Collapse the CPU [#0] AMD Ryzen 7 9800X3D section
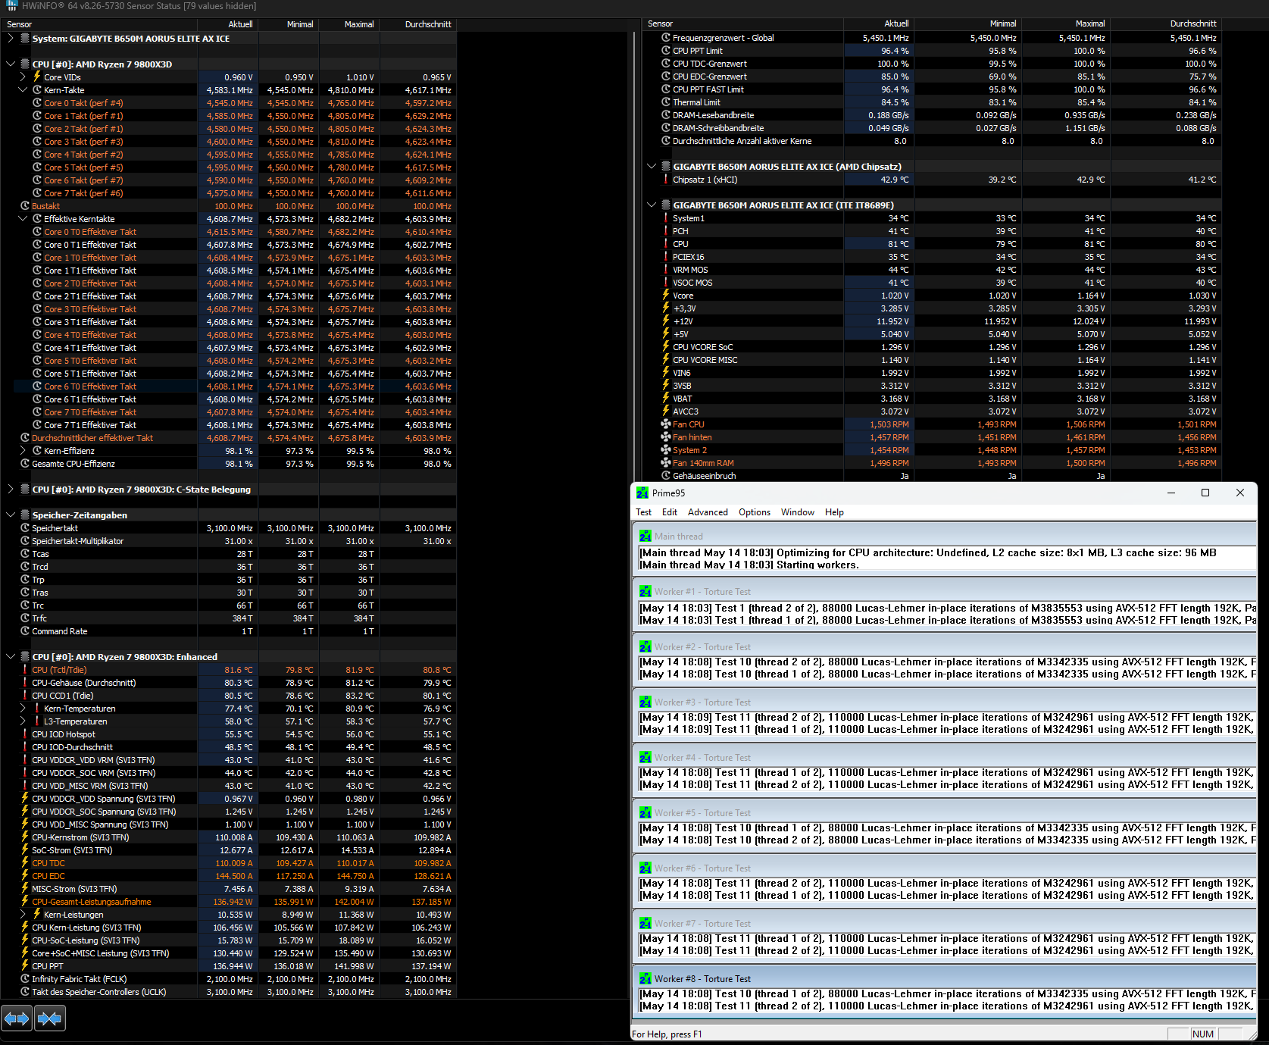 tap(11, 64)
